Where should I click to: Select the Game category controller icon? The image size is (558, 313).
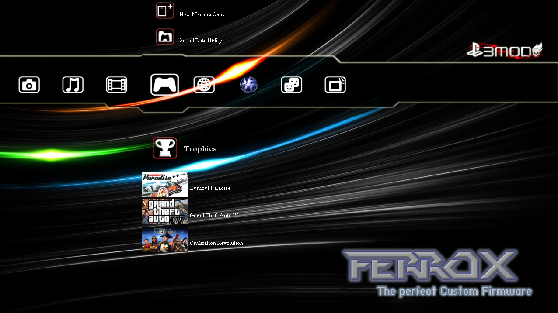pos(164,85)
